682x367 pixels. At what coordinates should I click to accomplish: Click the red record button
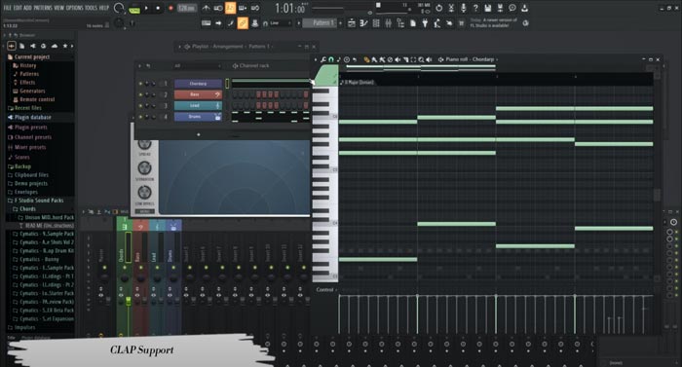[x=170, y=8]
